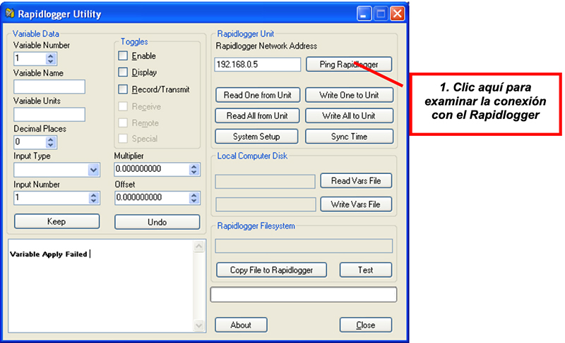This screenshot has height=343, width=565.
Task: Click the Variable Units text field
Action: click(49, 115)
